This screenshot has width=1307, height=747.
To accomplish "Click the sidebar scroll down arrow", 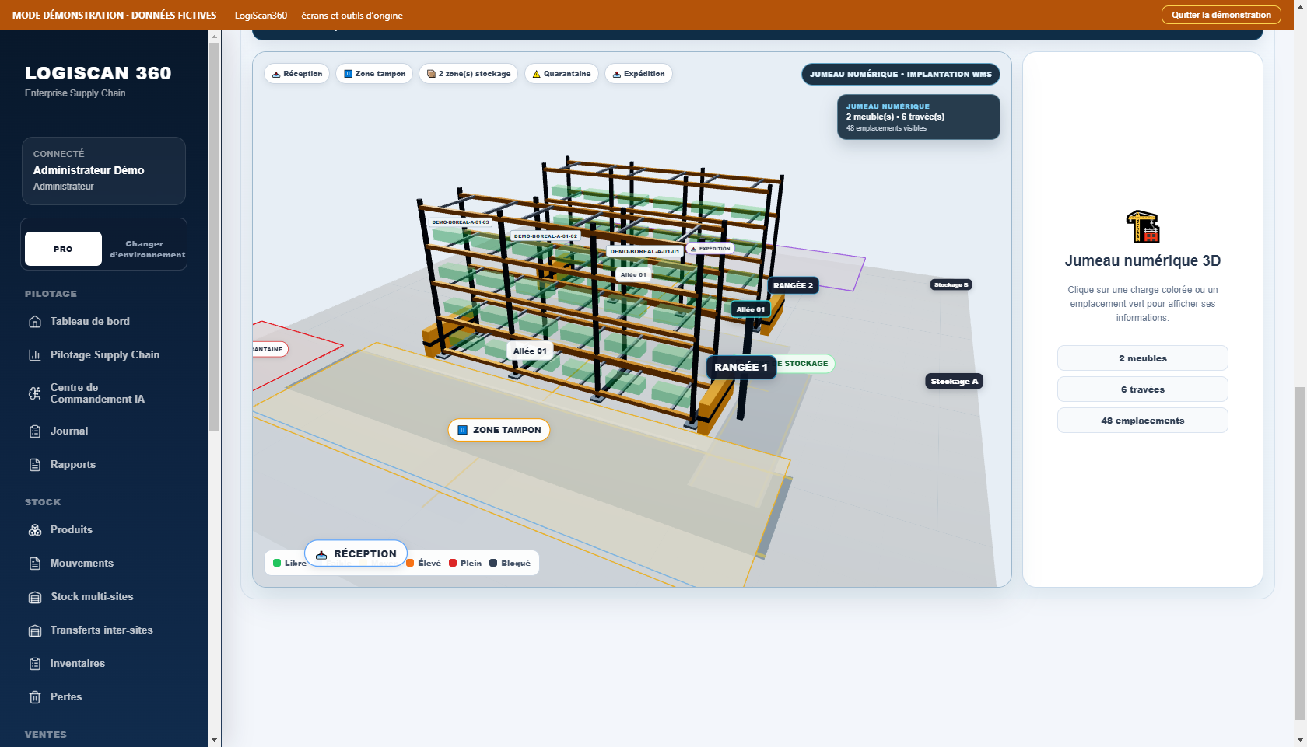I will pos(214,740).
